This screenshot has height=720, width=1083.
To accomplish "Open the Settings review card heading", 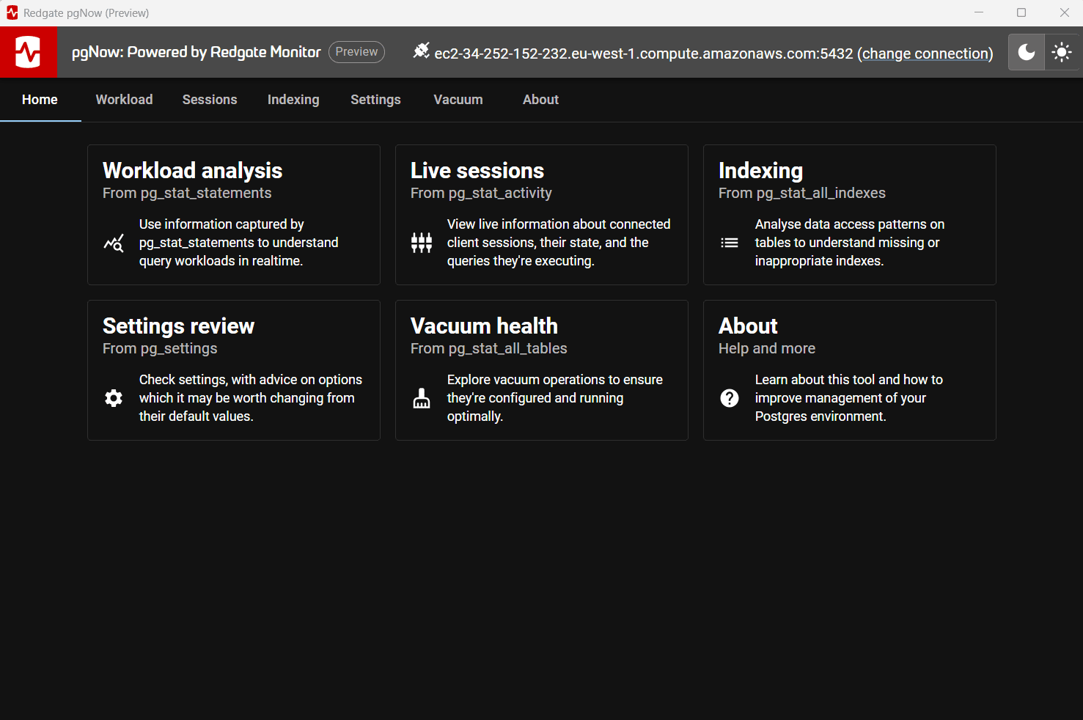I will pyautogui.click(x=178, y=326).
